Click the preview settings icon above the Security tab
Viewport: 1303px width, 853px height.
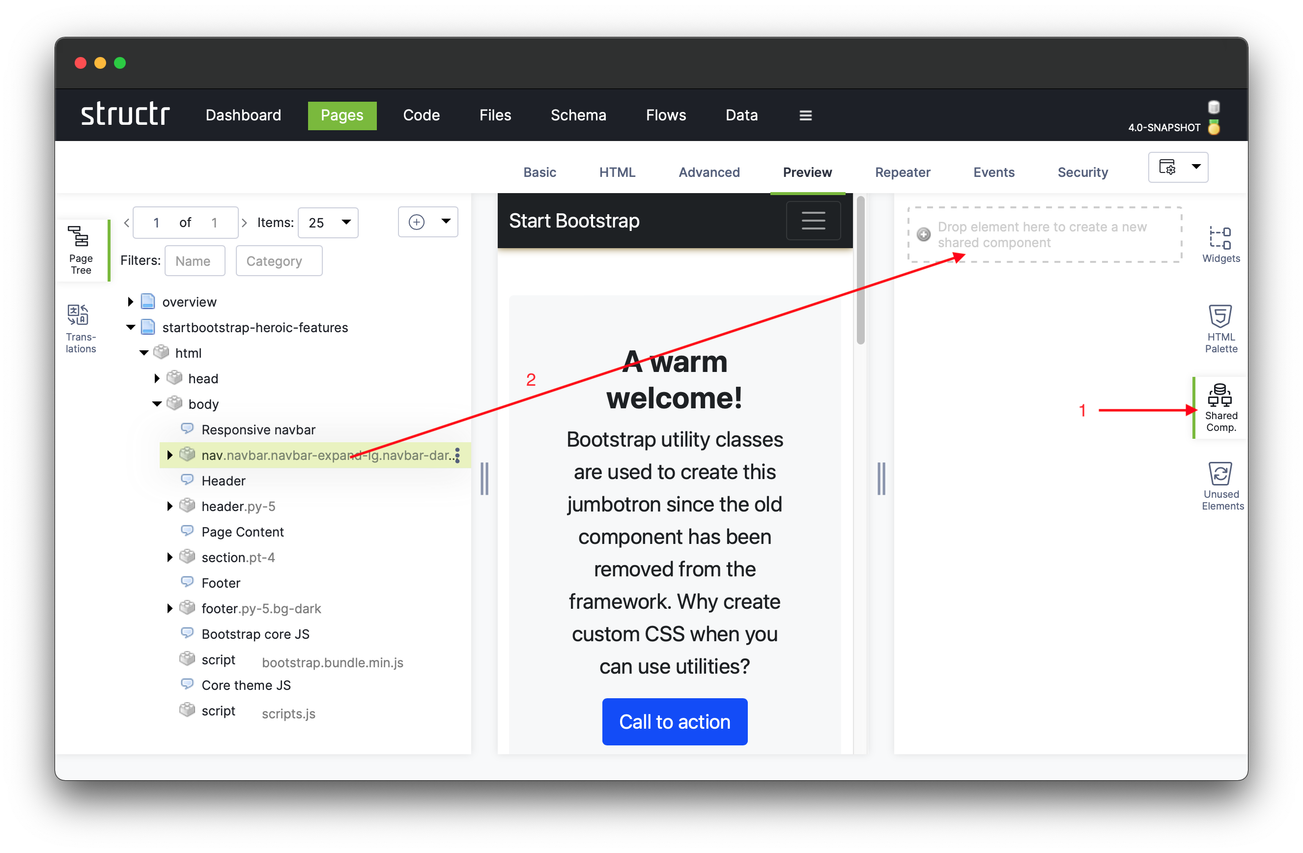click(x=1168, y=168)
